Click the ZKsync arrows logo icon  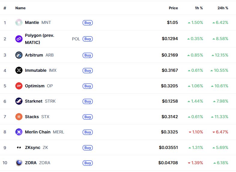[19, 147]
